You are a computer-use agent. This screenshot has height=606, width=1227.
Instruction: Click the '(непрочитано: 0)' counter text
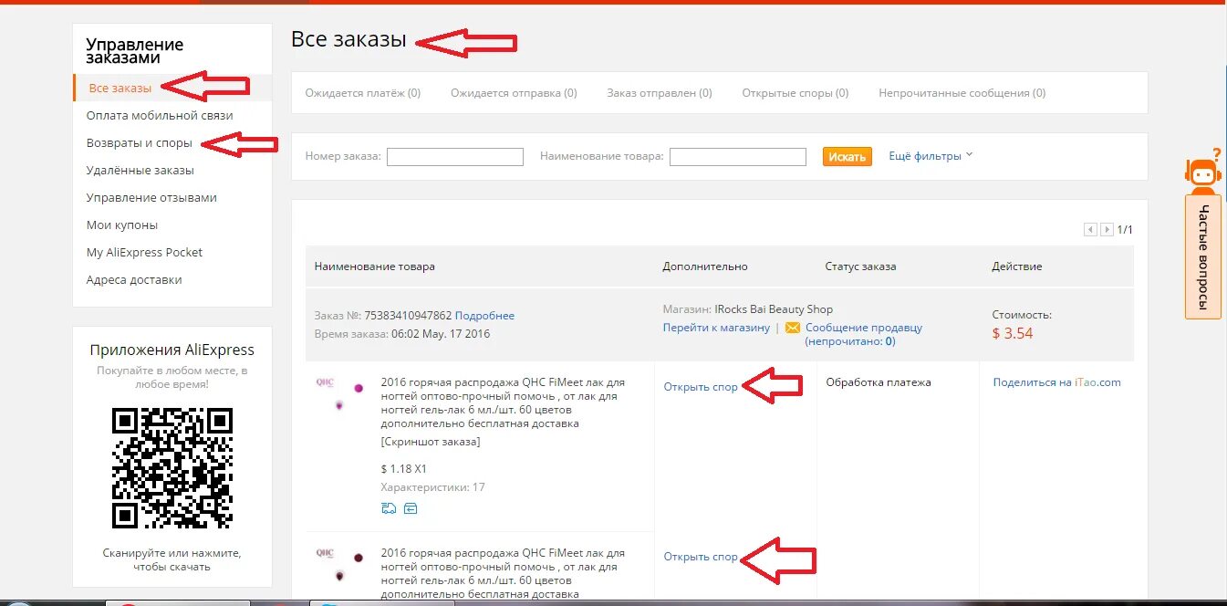click(x=849, y=341)
